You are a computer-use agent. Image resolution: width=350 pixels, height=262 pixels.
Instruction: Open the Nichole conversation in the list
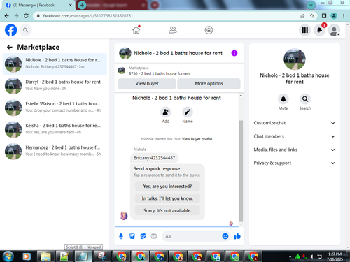tap(55, 64)
